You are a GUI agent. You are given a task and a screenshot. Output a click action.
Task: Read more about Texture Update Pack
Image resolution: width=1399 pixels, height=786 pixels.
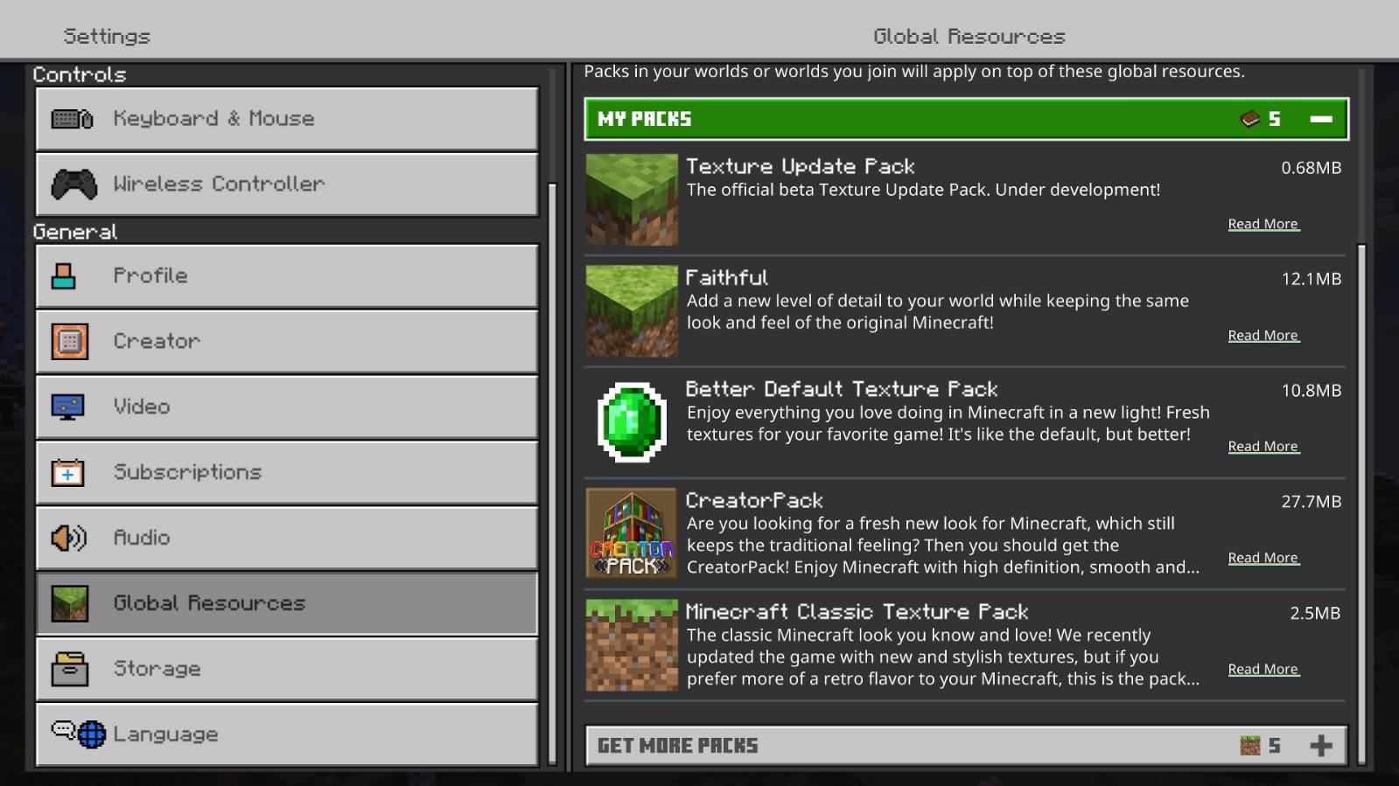point(1263,224)
